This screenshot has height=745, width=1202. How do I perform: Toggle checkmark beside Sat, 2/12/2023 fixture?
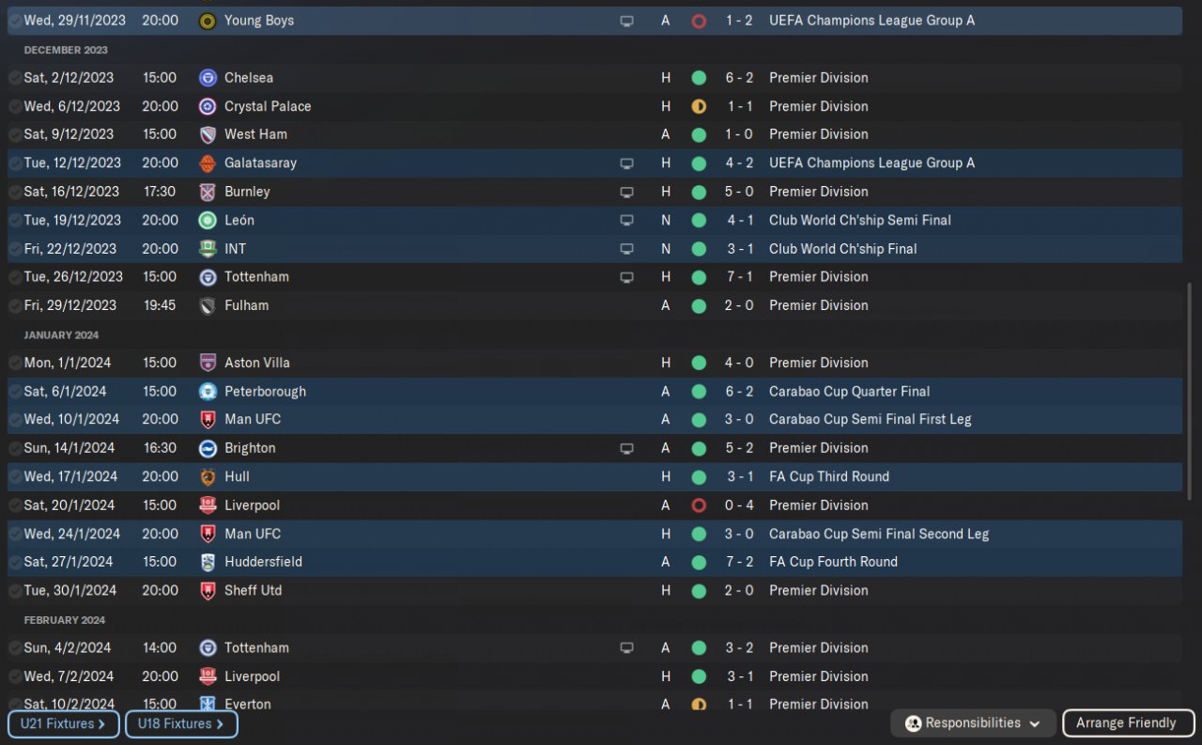[x=15, y=78]
